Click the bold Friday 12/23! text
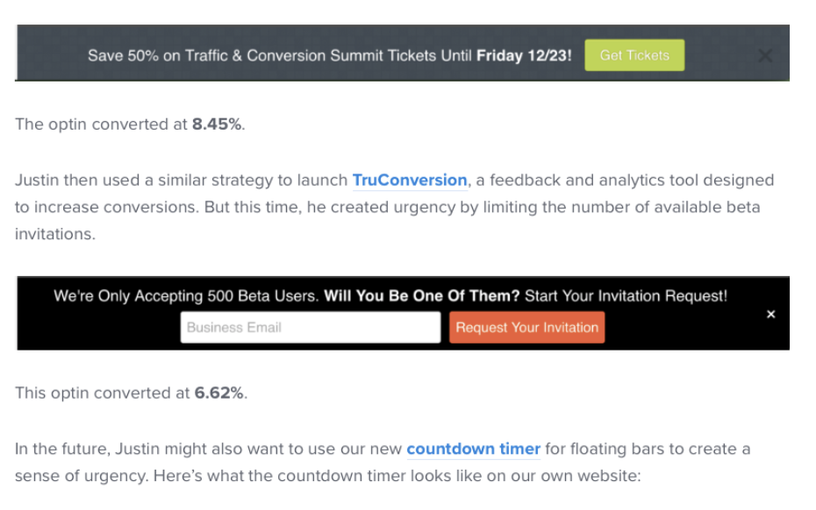816x510 pixels. point(524,55)
